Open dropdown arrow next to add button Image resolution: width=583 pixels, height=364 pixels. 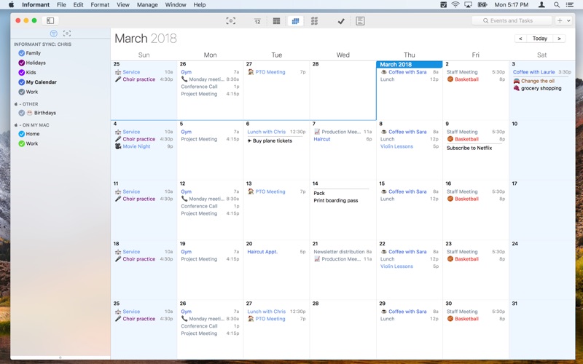[x=568, y=21]
